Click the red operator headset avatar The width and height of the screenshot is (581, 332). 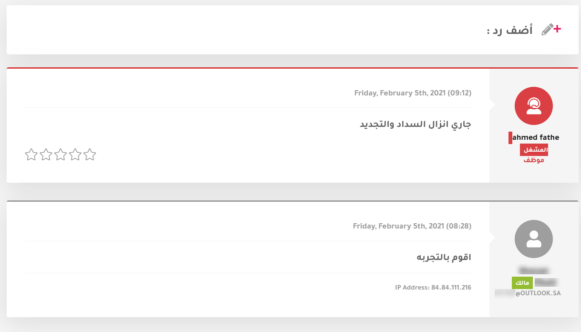pyautogui.click(x=534, y=106)
